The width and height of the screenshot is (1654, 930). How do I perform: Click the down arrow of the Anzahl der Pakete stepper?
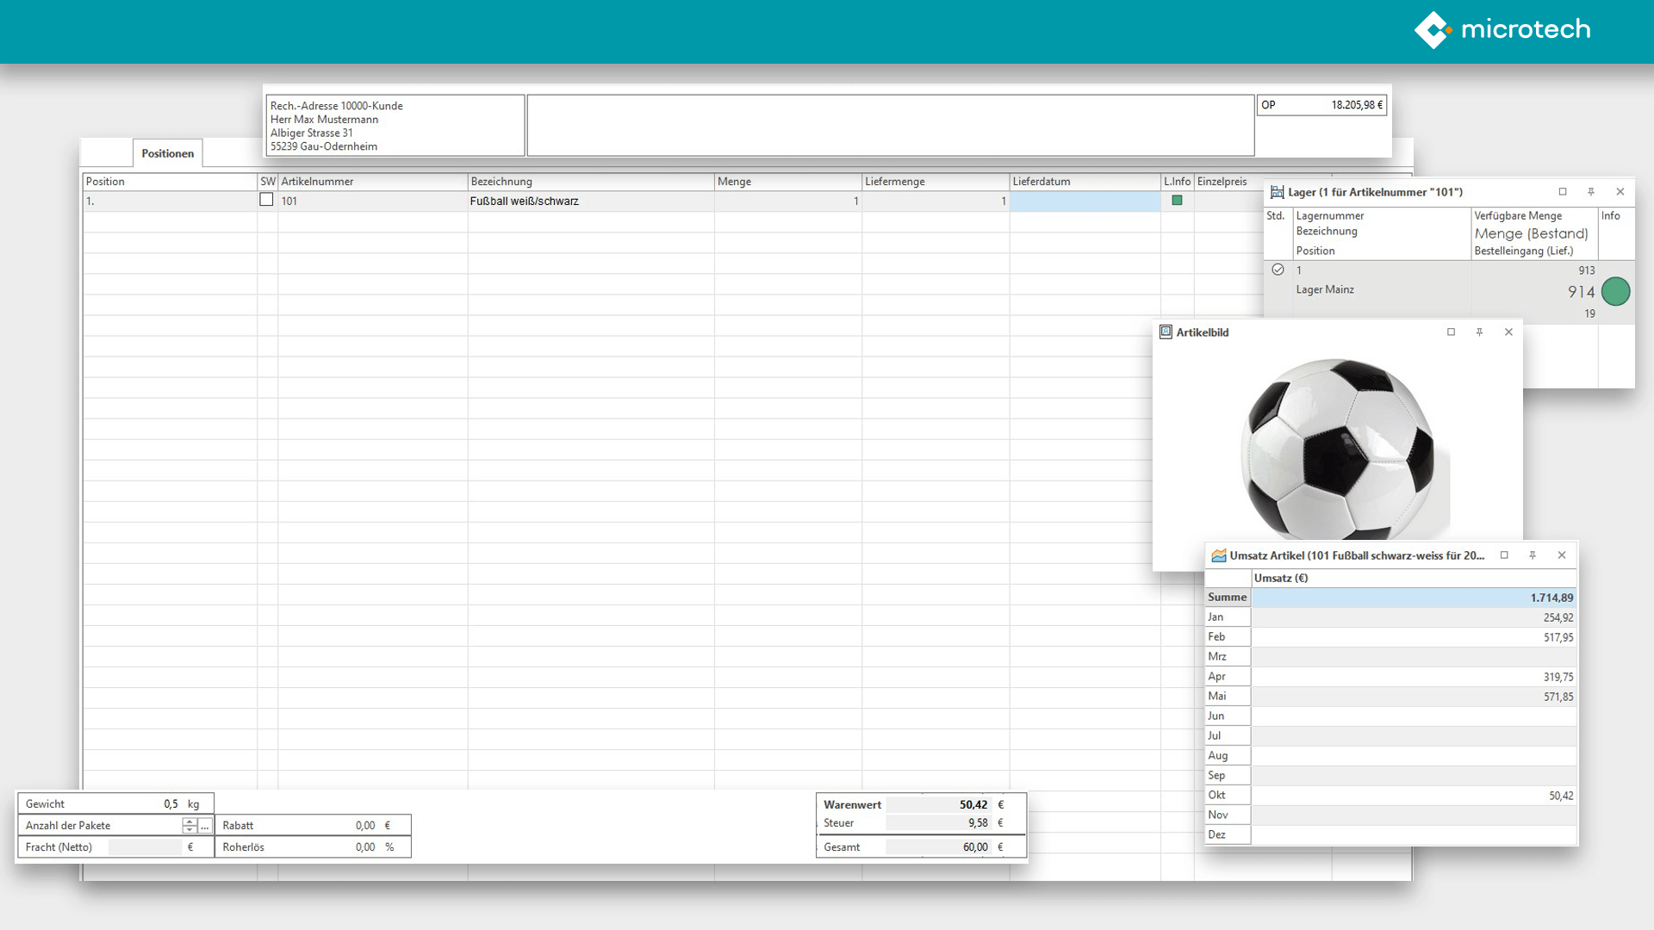(190, 829)
